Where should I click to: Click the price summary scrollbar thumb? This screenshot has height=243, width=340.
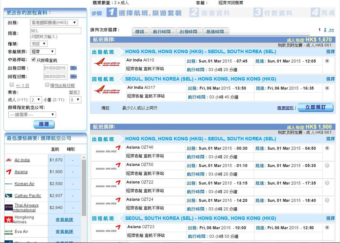(84, 188)
